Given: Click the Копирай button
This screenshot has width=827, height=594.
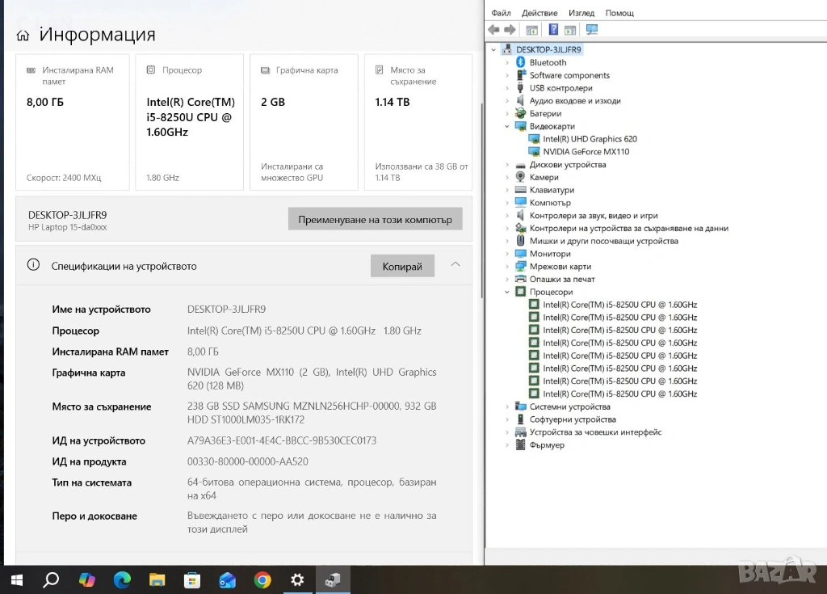Looking at the screenshot, I should coord(402,266).
